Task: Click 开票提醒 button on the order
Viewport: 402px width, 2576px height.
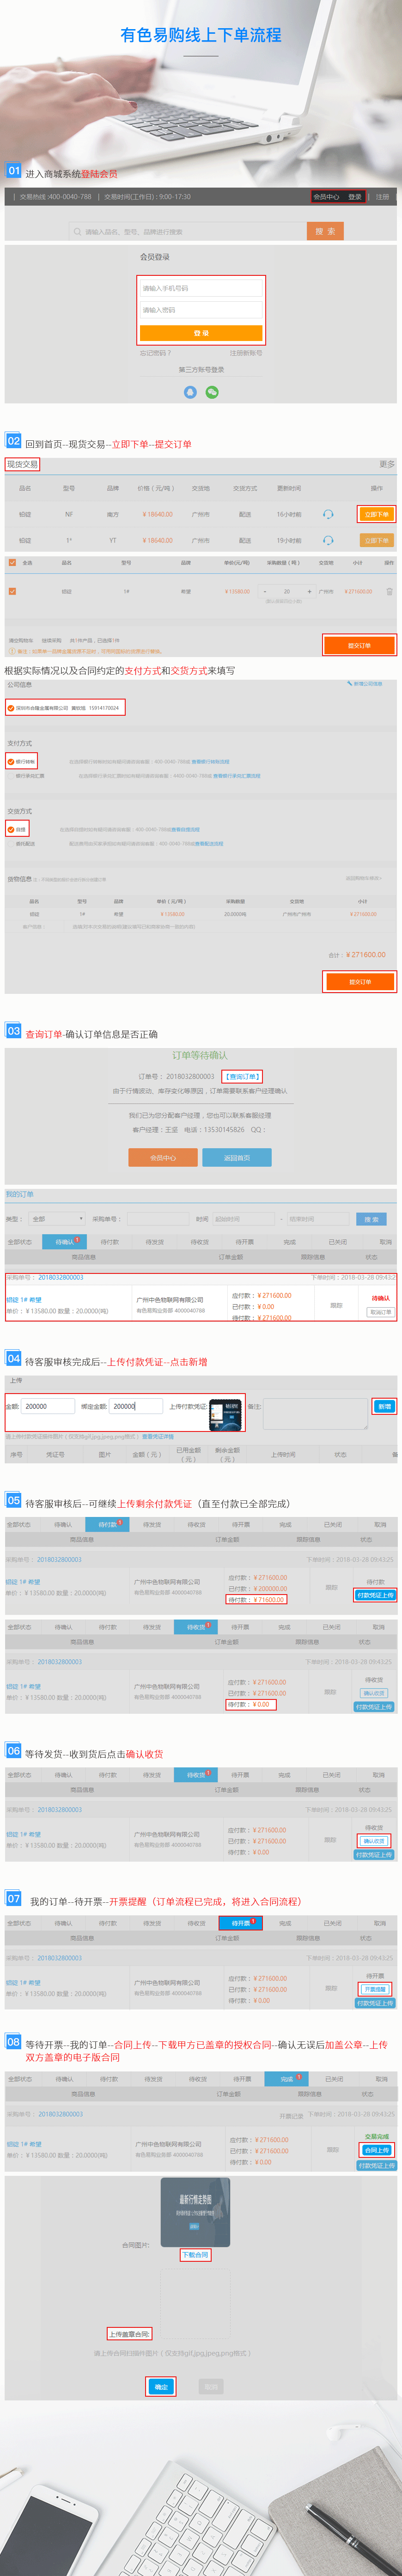Action: pos(375,1989)
